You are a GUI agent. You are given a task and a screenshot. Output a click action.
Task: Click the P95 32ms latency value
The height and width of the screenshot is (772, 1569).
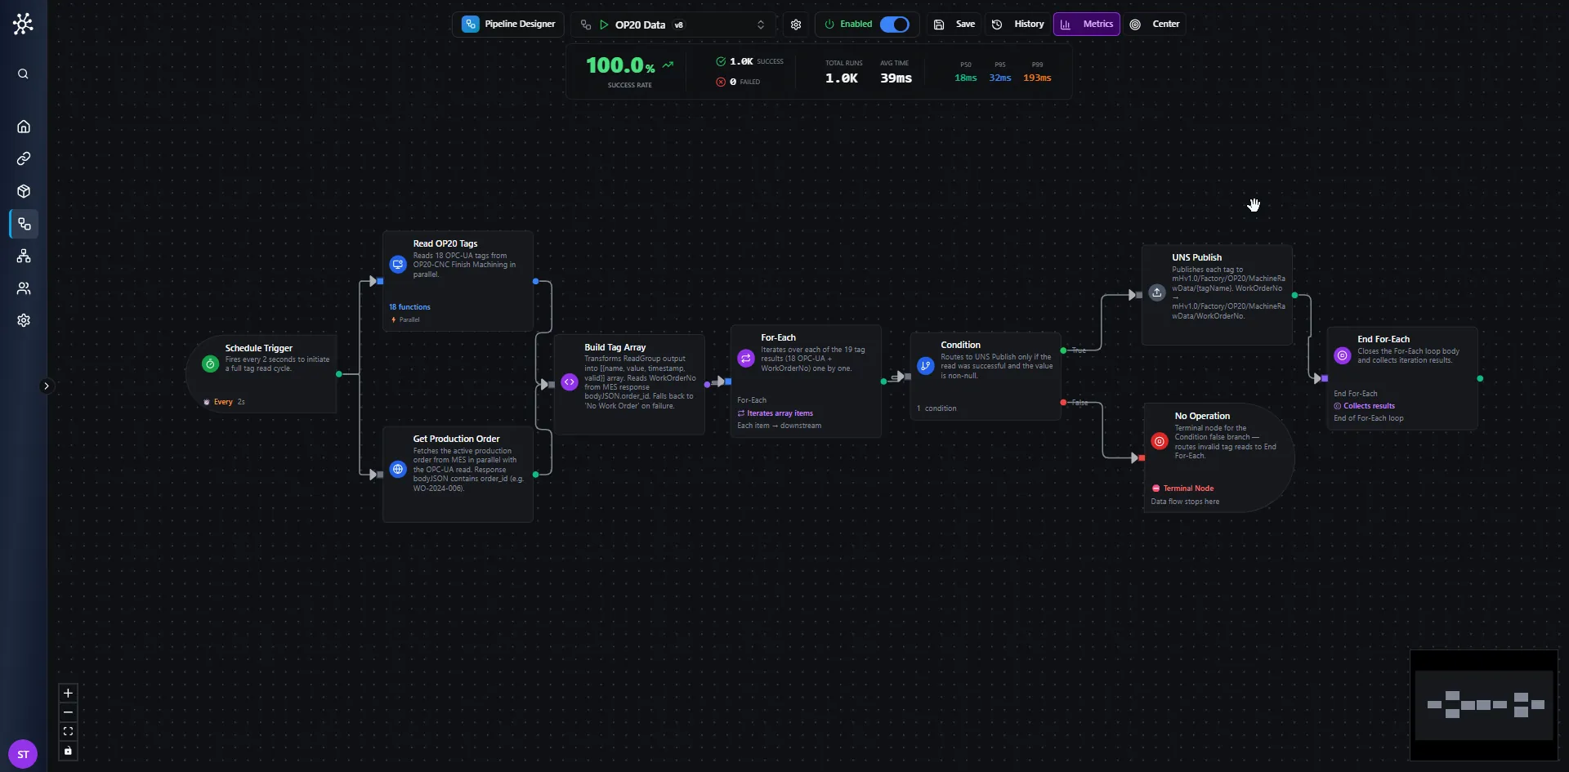(1000, 78)
